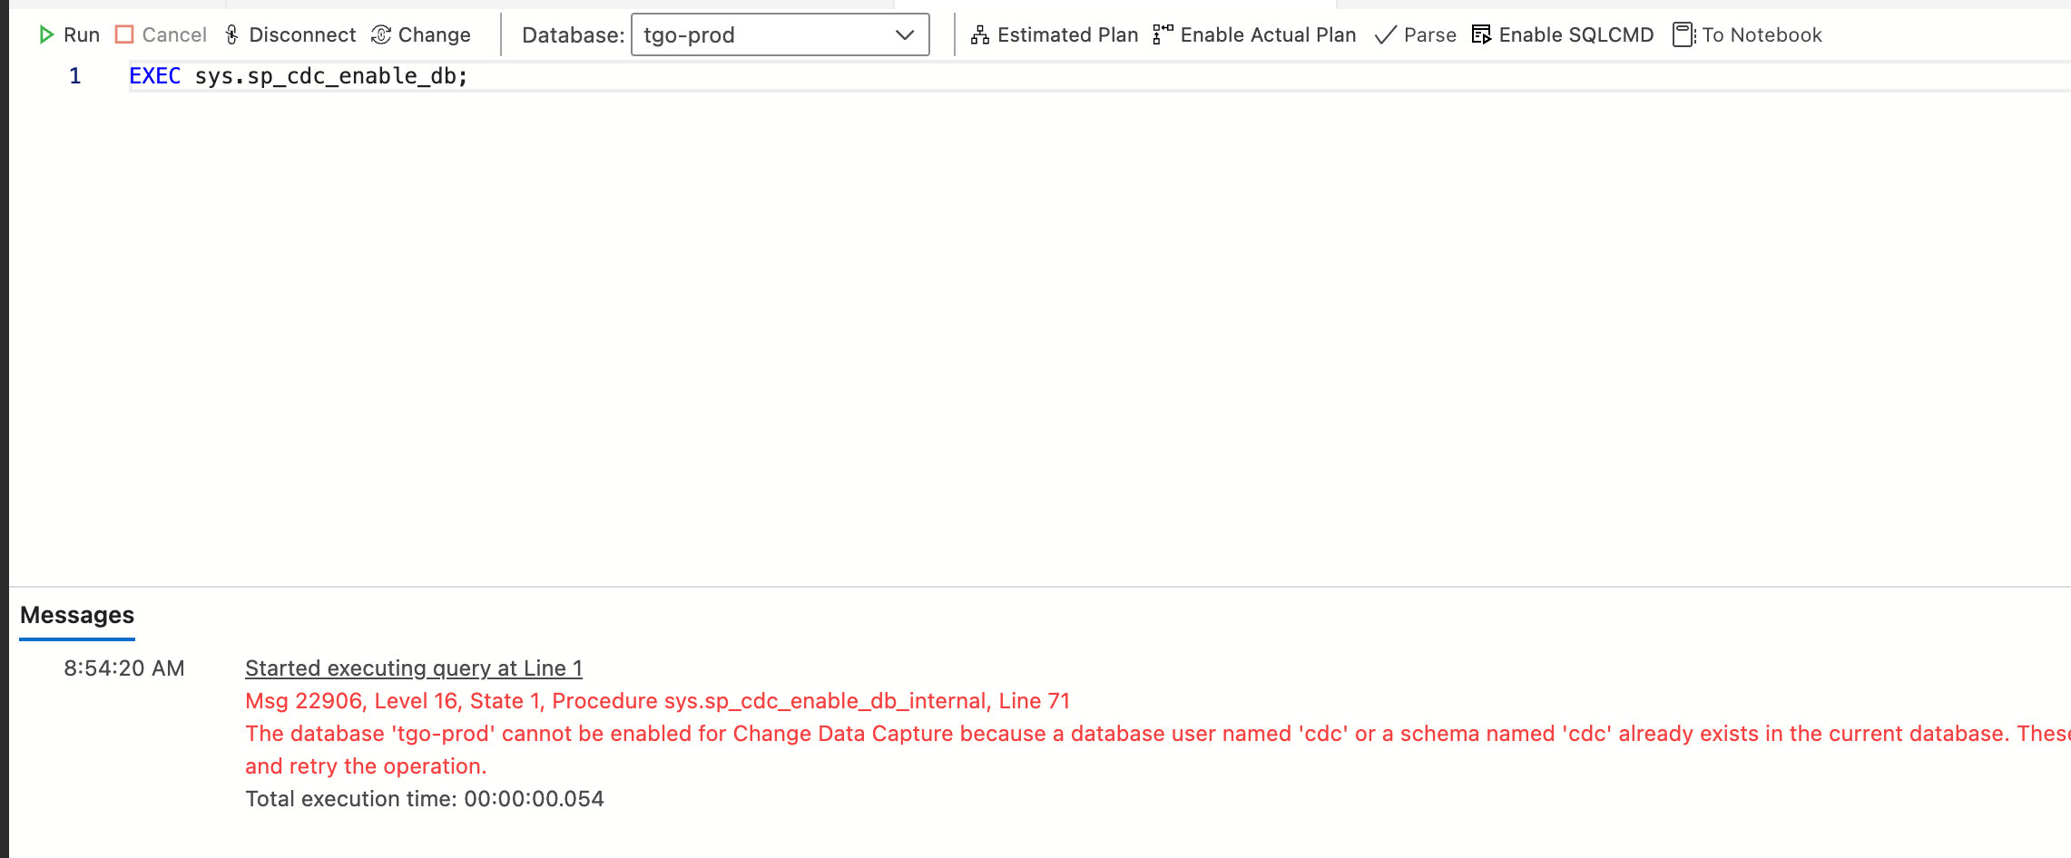Image resolution: width=2071 pixels, height=858 pixels.
Task: Click 'and retry the operation.' text
Action: point(366,766)
